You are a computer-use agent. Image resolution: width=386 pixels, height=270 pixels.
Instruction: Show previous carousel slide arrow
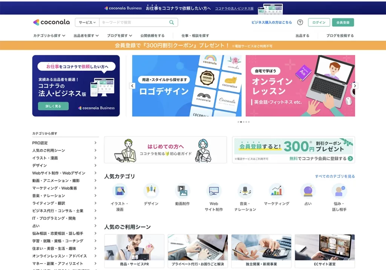pyautogui.click(x=132, y=86)
